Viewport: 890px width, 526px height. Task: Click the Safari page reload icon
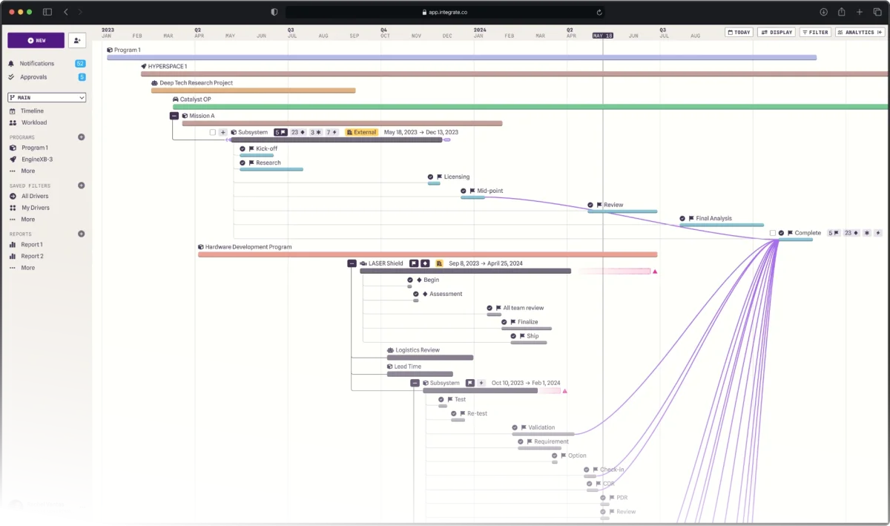click(x=599, y=12)
